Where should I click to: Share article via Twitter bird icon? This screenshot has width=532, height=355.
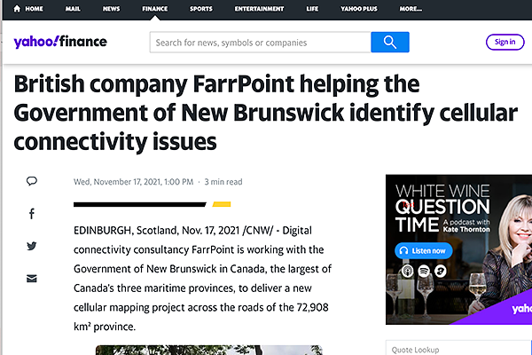[x=32, y=246]
